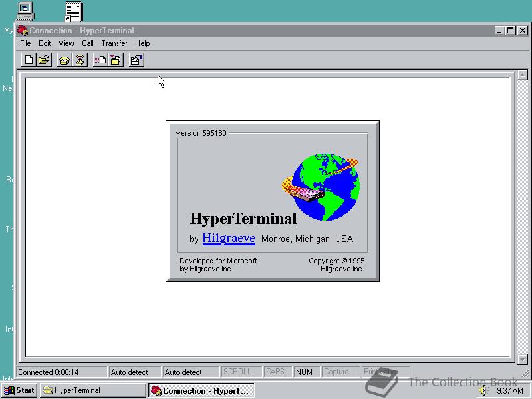Click the My Computer desktop icon
Image resolution: width=532 pixels, height=399 pixels.
point(25,12)
